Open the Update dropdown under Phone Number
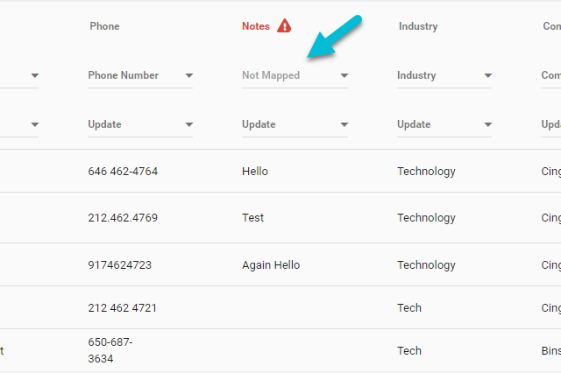 click(x=140, y=124)
